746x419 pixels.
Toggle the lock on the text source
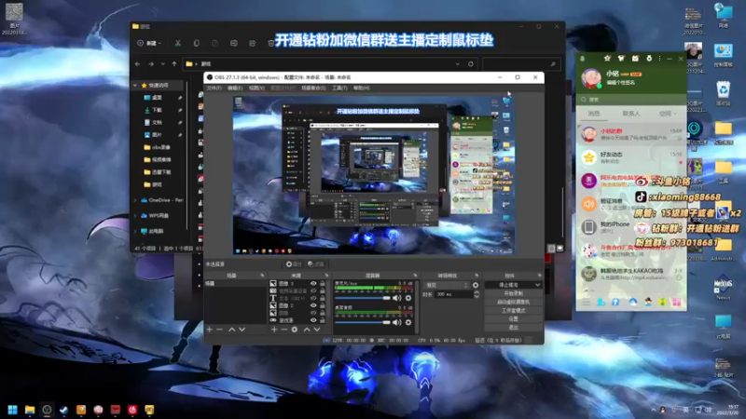(x=322, y=298)
